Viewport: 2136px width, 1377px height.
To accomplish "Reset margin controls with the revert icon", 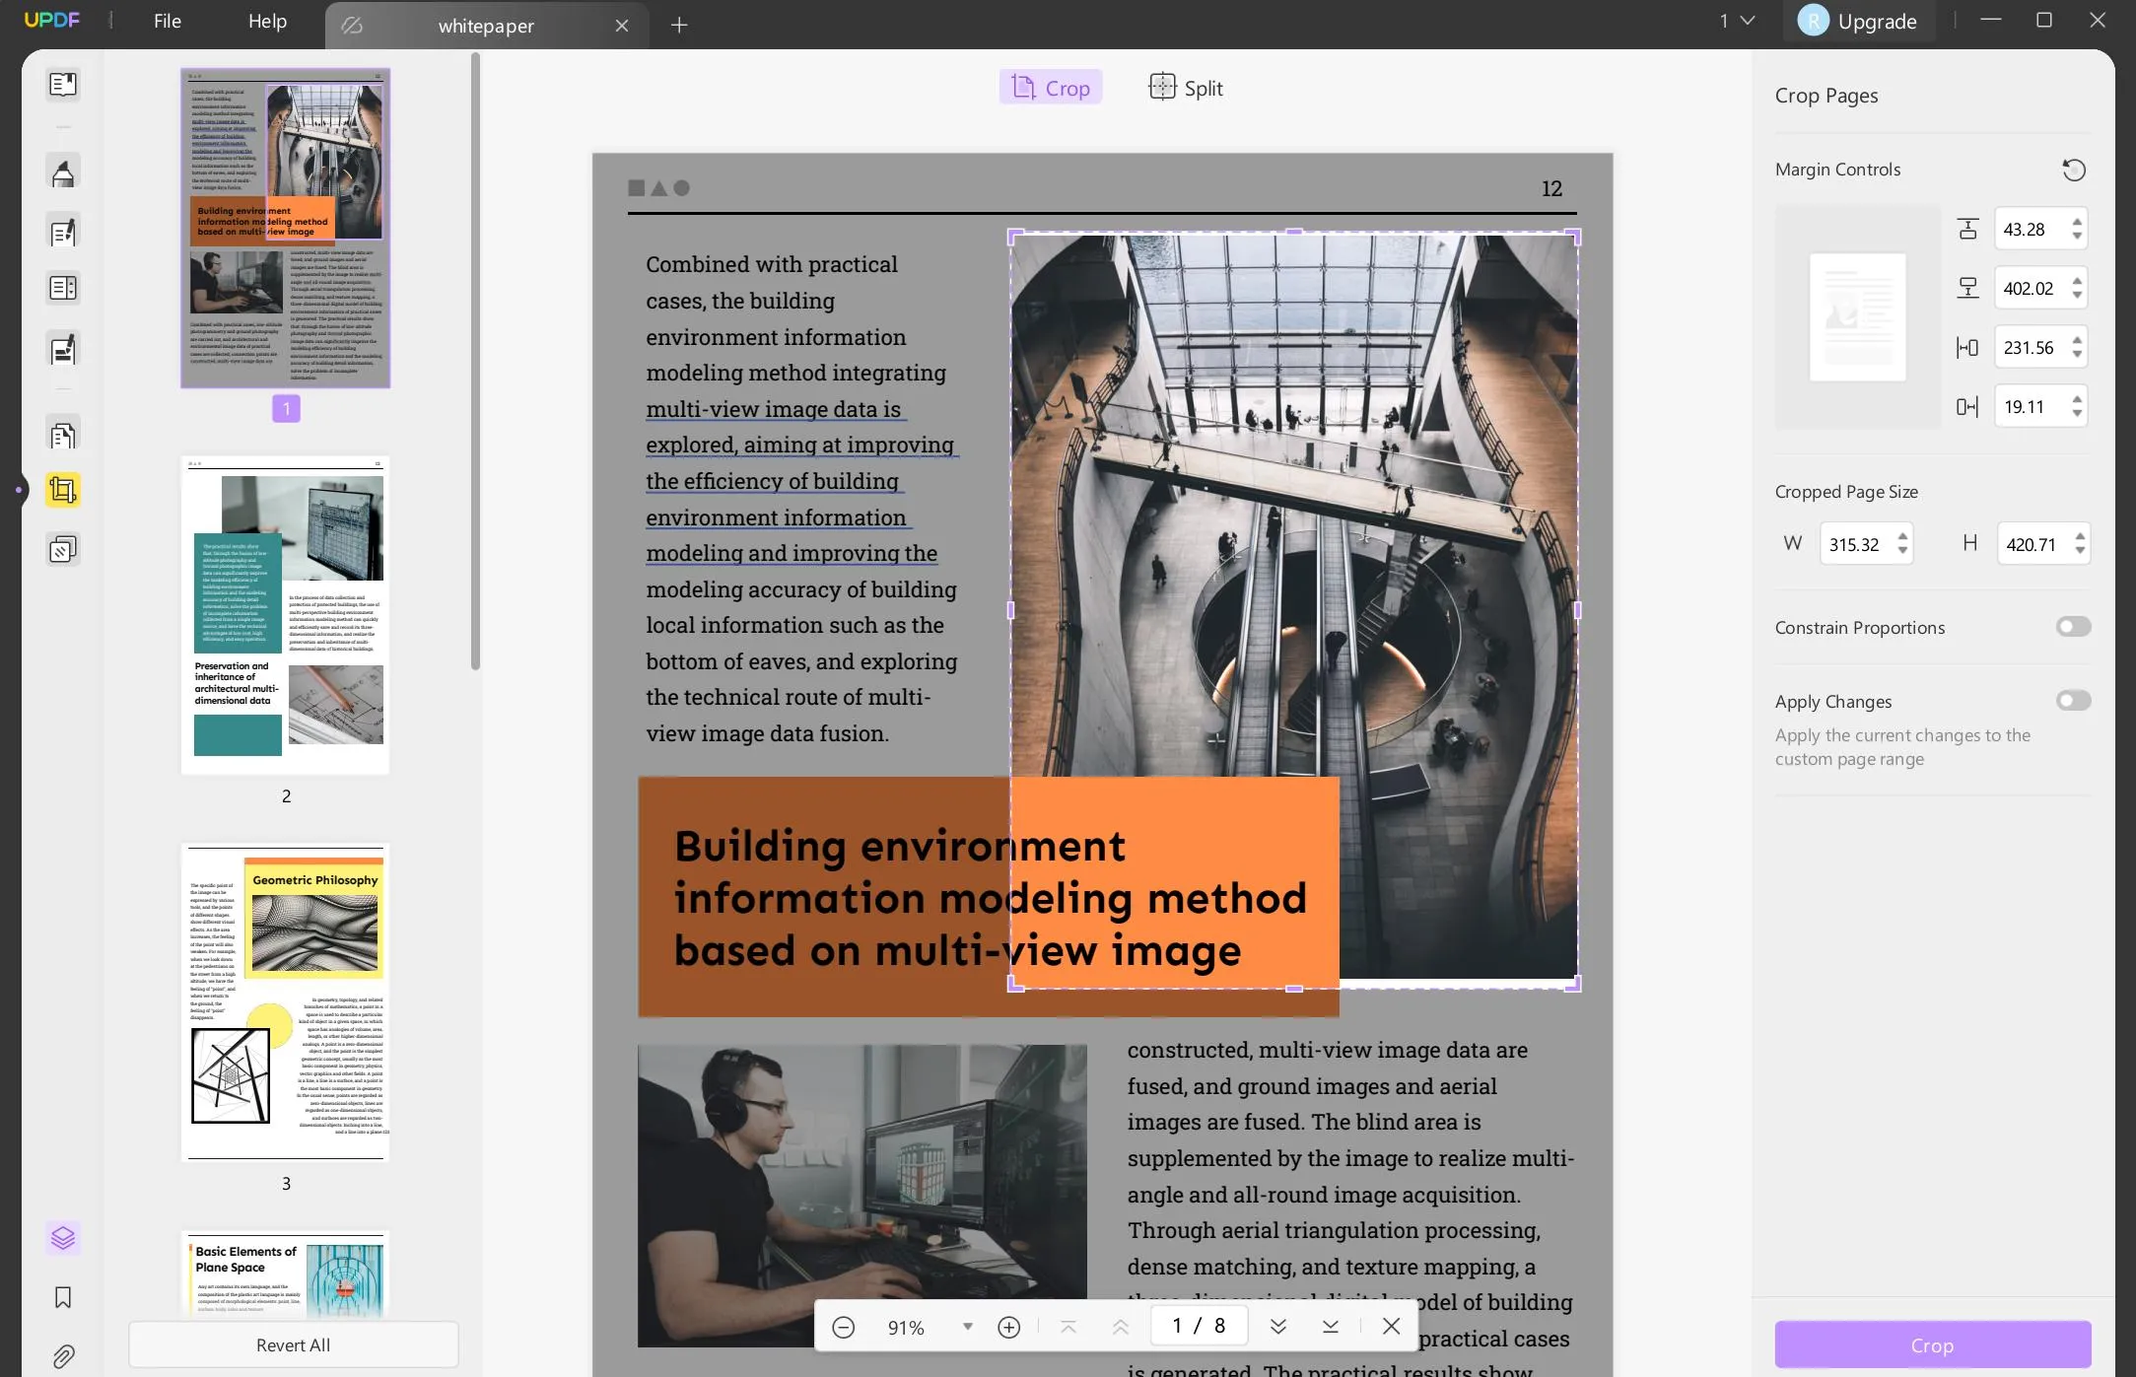I will click(x=2074, y=170).
